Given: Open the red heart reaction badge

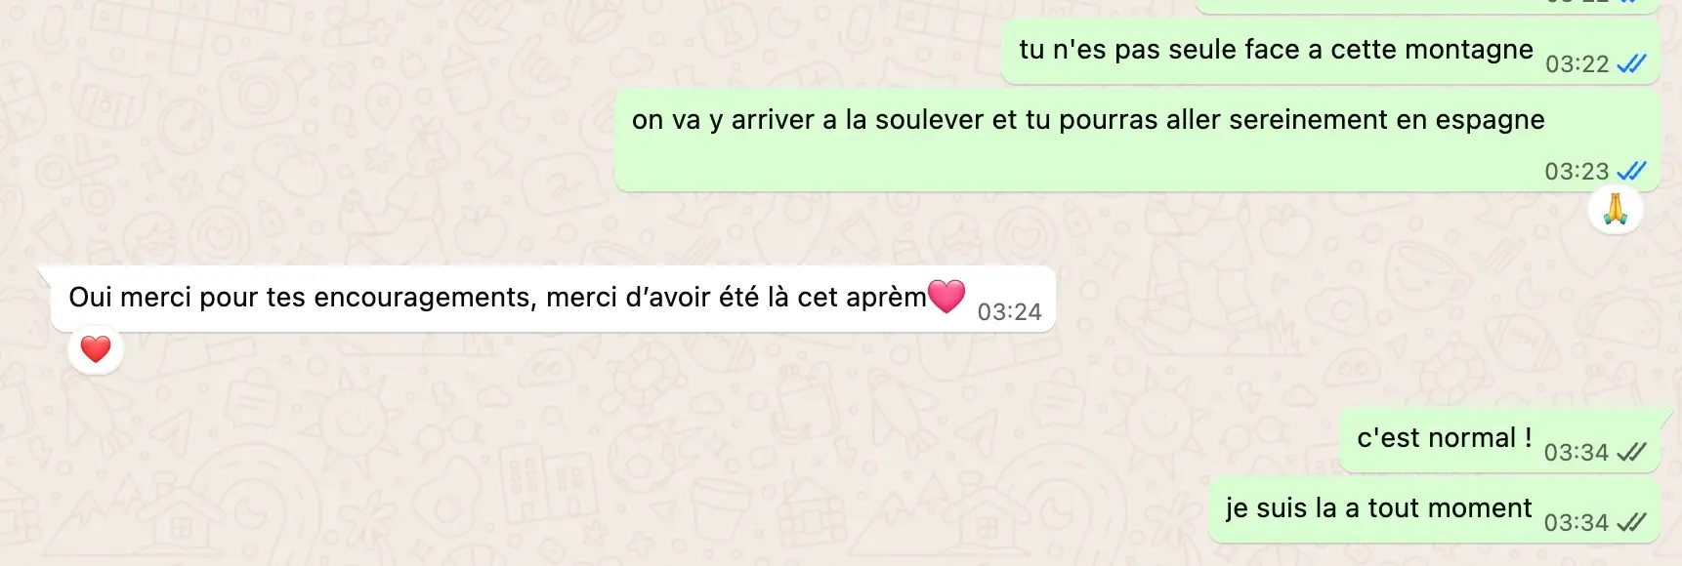Looking at the screenshot, I should 96,349.
